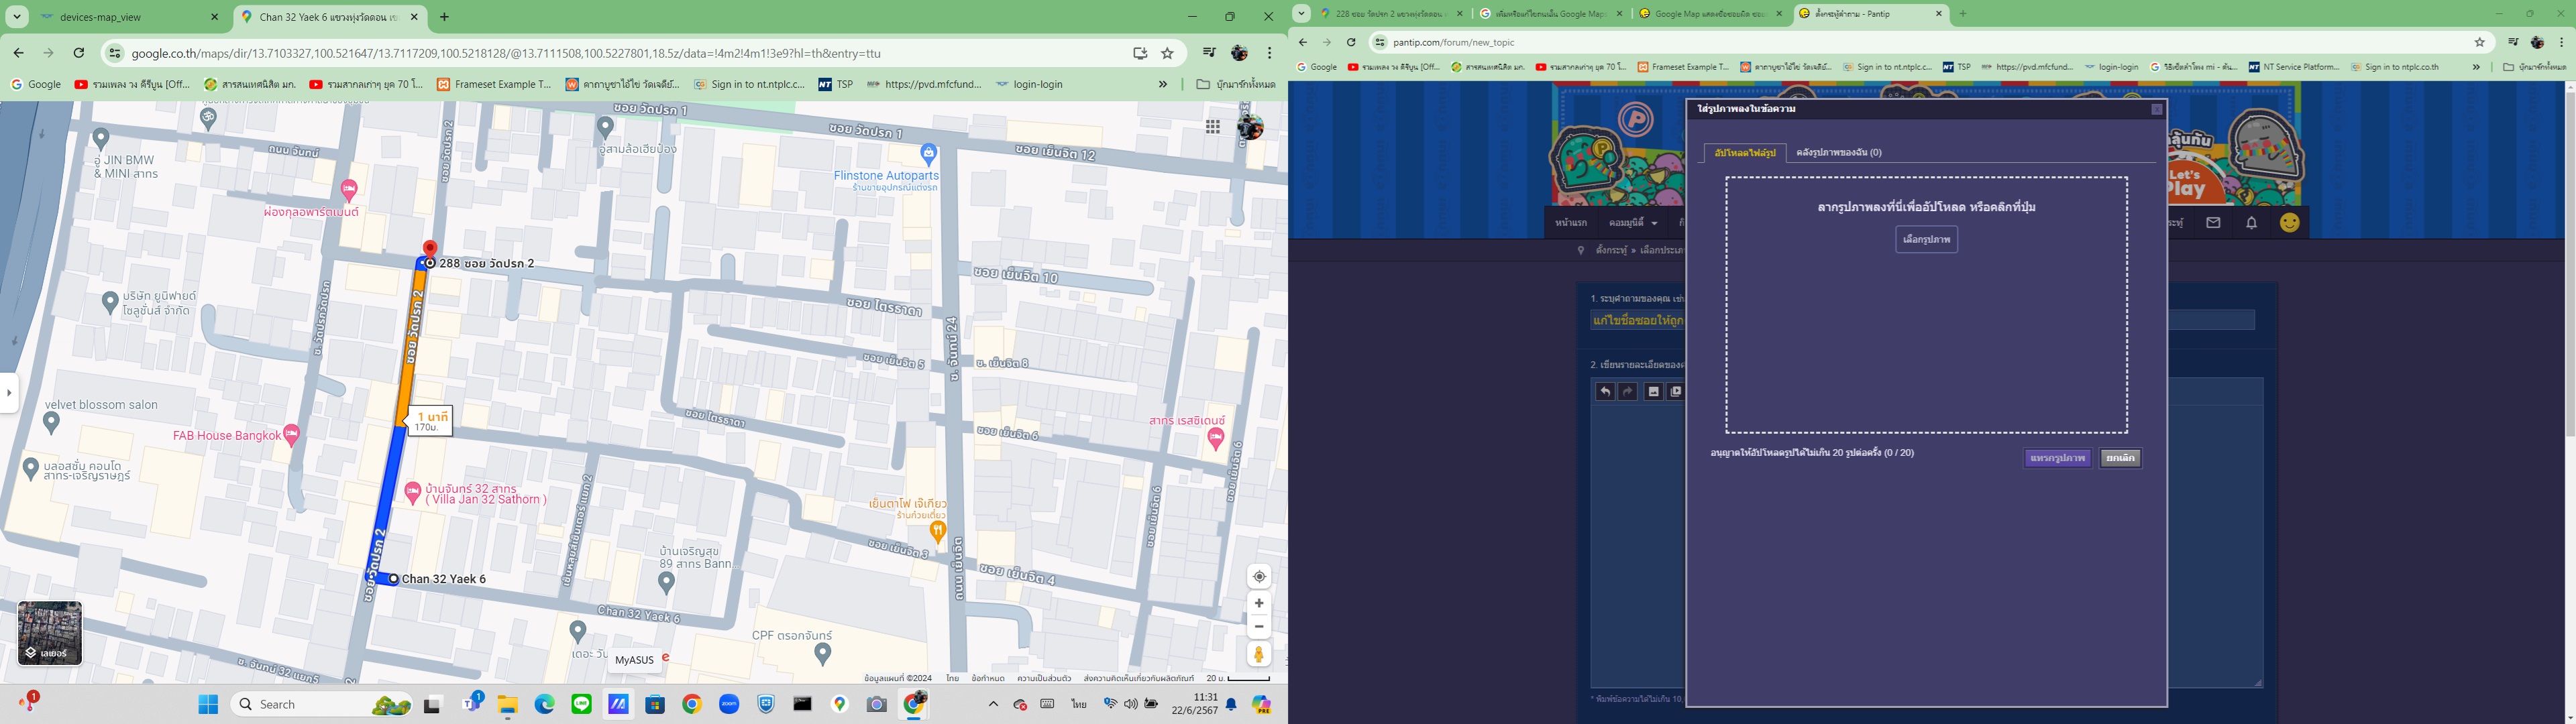Screen dimensions: 2576x724
Task: Click the 1 นาที 170 ม. route label
Action: 431,421
